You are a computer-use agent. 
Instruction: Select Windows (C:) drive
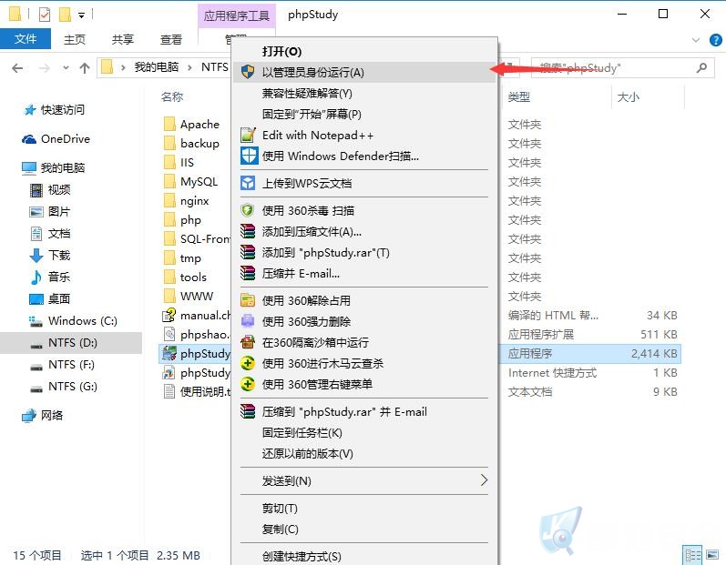[x=73, y=320]
